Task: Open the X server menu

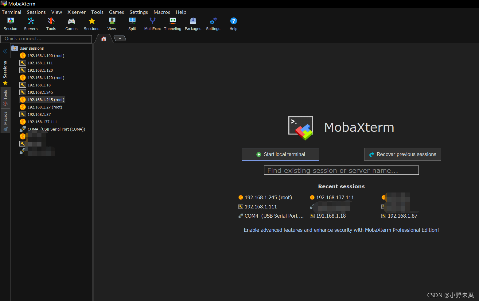Action: (76, 12)
